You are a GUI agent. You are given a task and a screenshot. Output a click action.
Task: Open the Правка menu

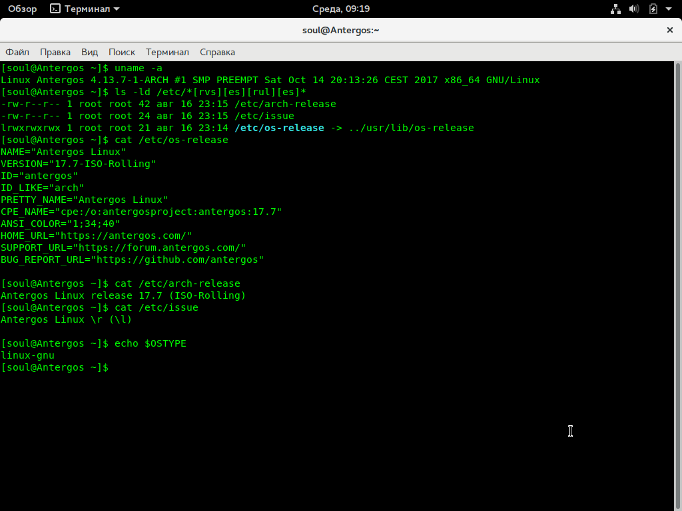(x=55, y=52)
